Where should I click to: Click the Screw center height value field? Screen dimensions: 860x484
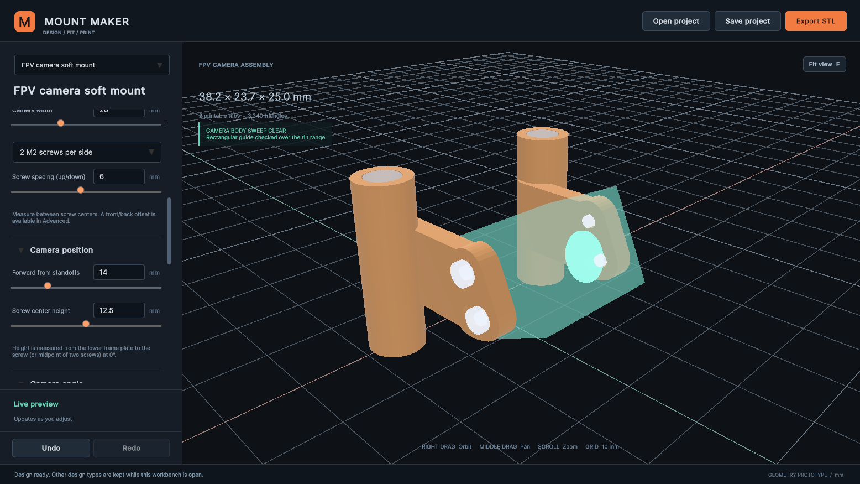119,310
